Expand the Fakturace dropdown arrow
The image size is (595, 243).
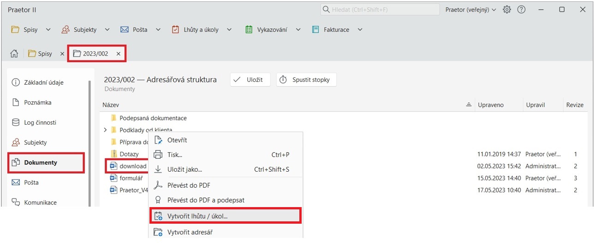pos(360,29)
